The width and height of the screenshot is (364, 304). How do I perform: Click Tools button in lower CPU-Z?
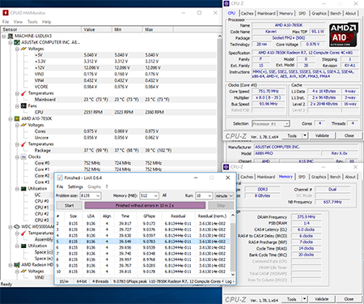[x=291, y=299]
